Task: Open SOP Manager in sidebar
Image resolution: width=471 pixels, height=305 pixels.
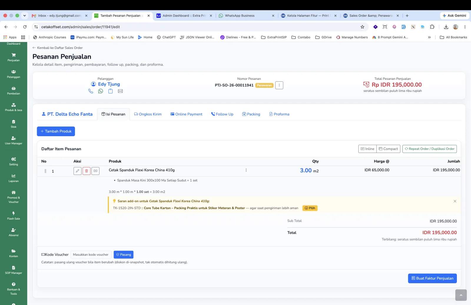Action: tap(14, 270)
